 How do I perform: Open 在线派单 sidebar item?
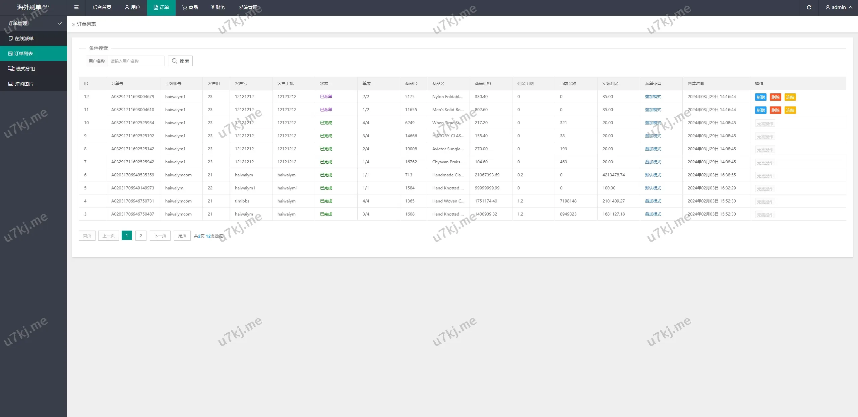[23, 38]
